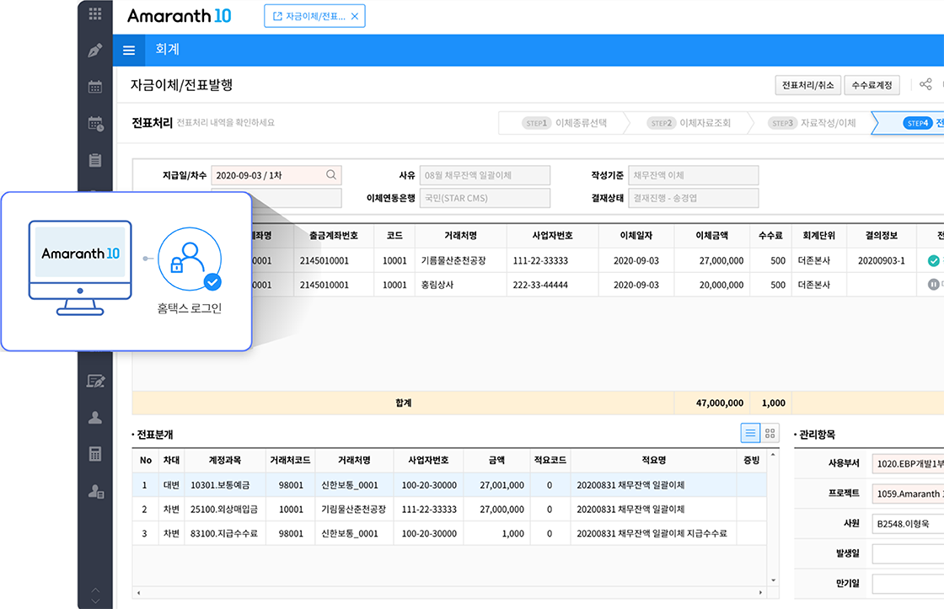Click the 계정과목 column header

(x=224, y=460)
